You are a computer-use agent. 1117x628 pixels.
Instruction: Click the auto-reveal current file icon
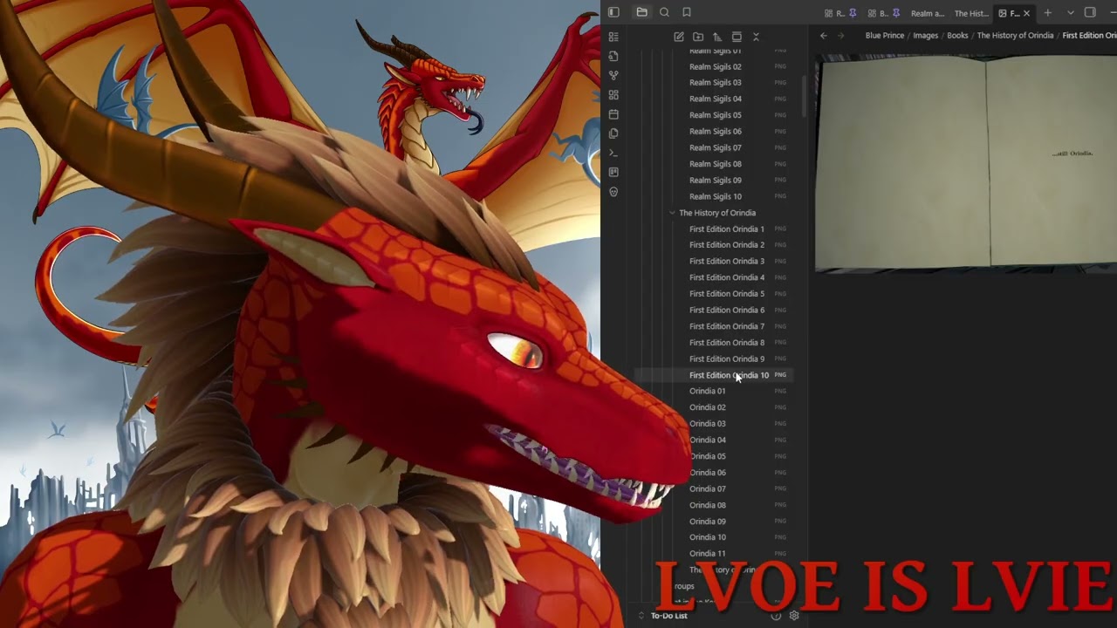click(x=737, y=37)
